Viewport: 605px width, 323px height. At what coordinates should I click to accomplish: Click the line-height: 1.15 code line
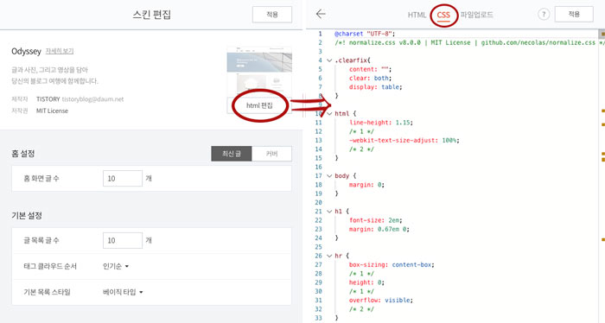point(381,123)
